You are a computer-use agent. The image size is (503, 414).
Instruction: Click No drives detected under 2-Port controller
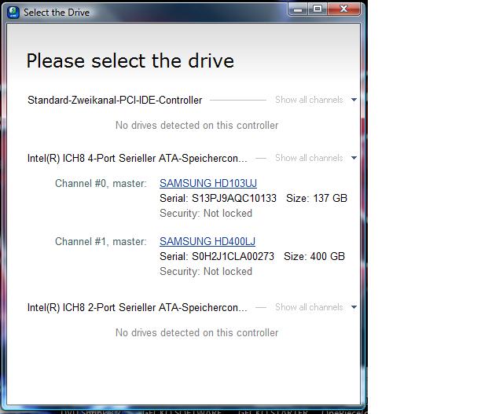click(x=196, y=332)
